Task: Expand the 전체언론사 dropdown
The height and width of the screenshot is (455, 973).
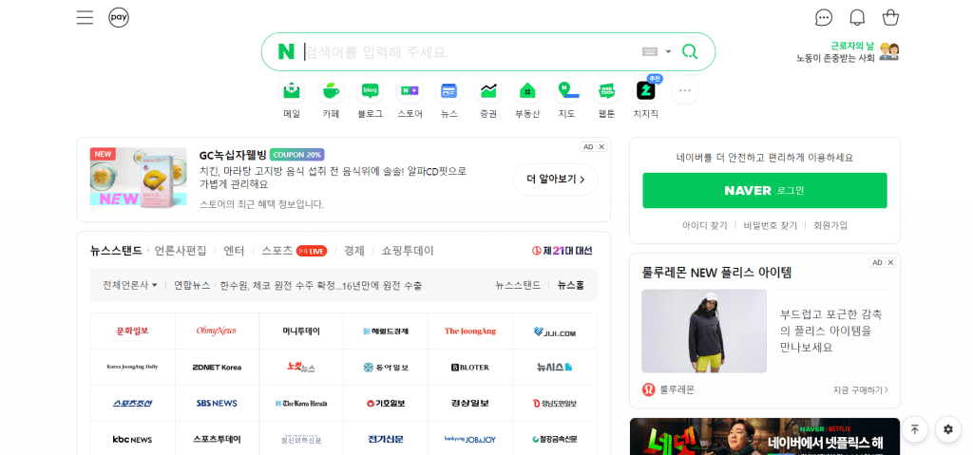Action: point(129,285)
